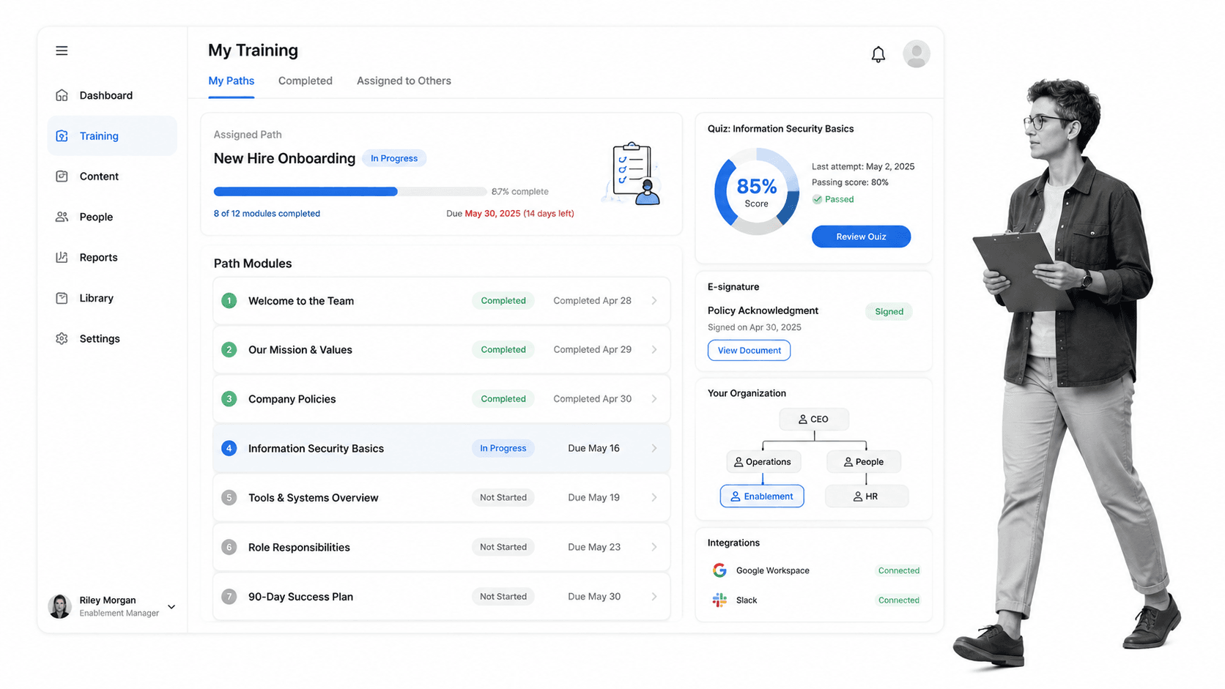
Task: Open the hamburger menu icon
Action: pos(62,51)
